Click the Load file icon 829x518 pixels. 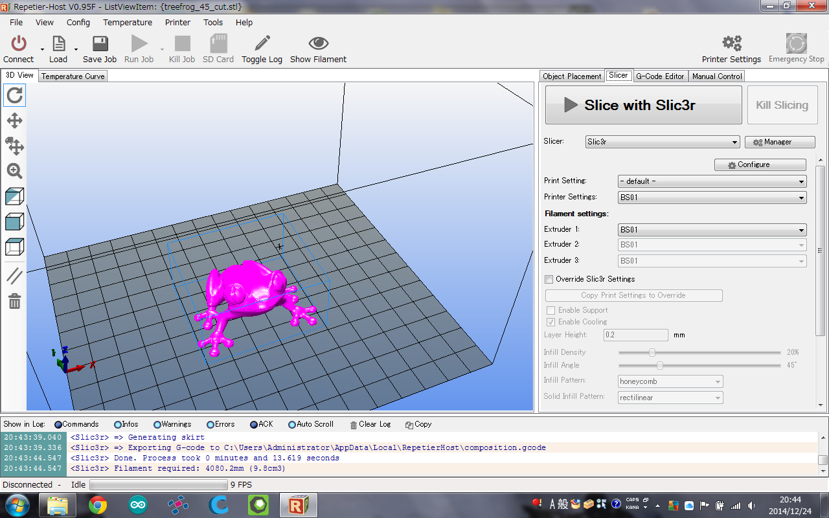58,44
